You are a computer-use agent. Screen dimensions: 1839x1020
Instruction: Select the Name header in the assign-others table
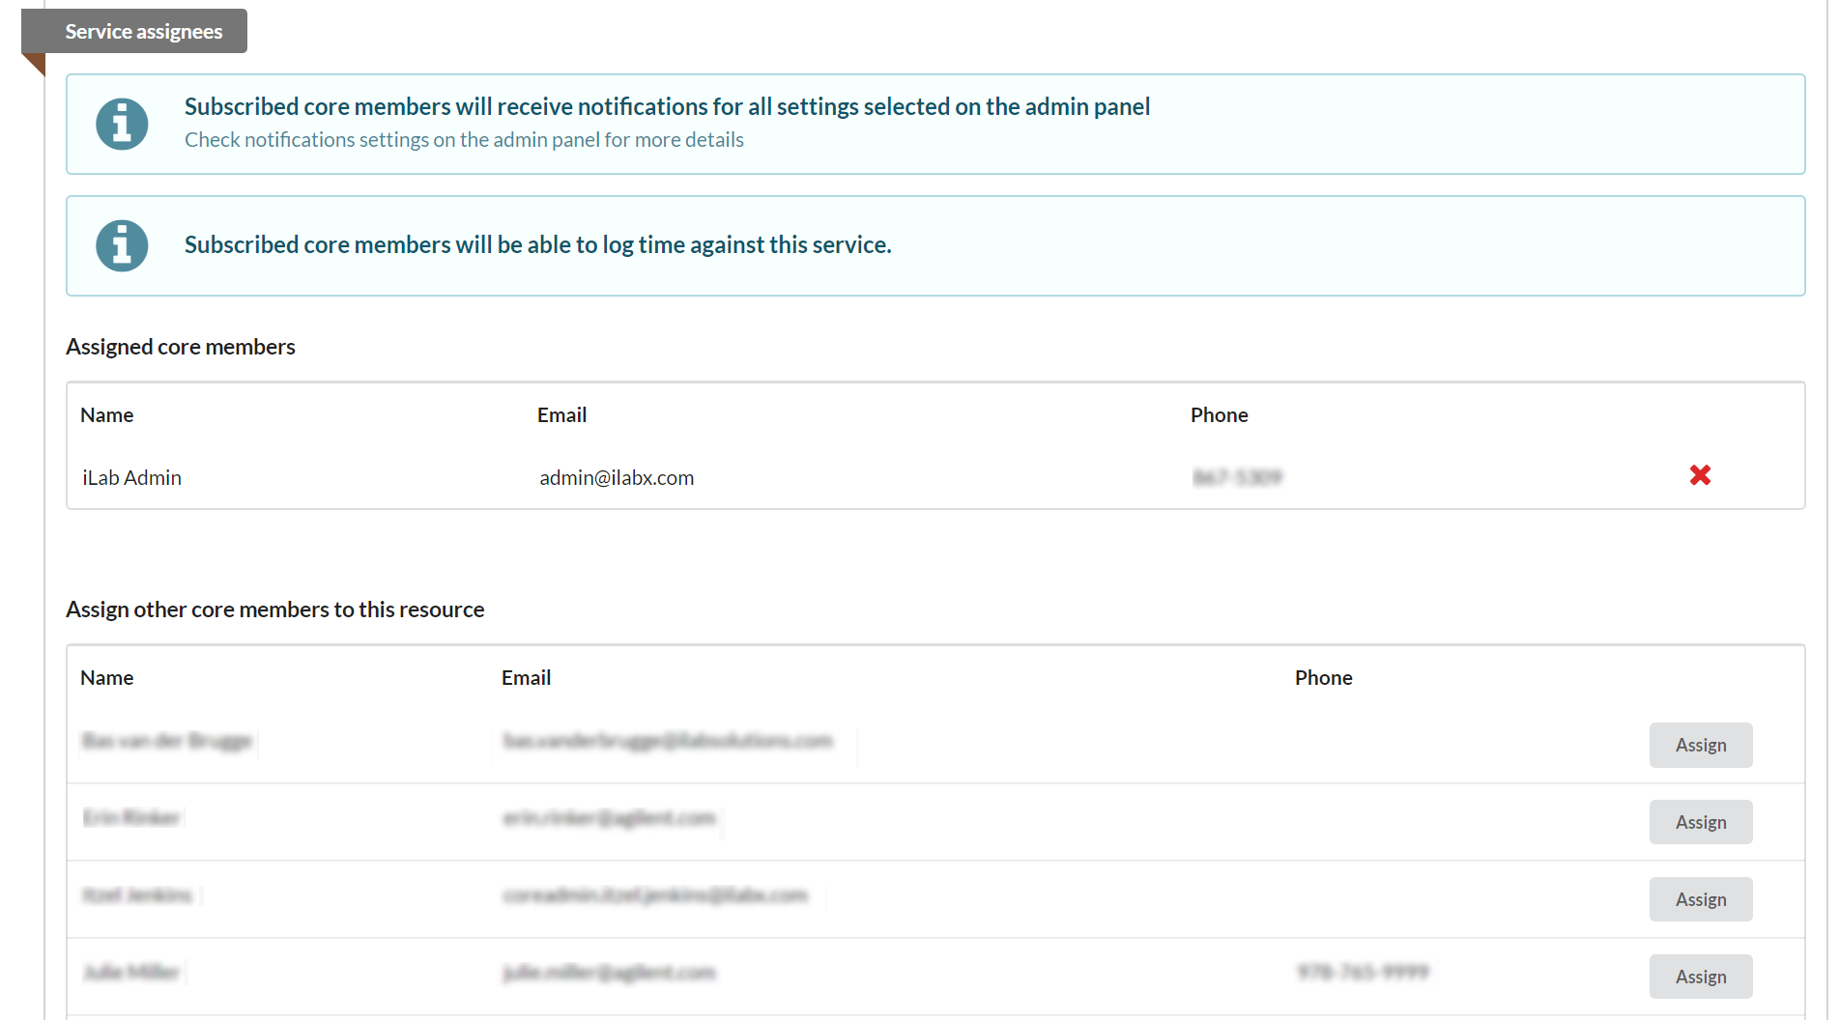pos(107,678)
